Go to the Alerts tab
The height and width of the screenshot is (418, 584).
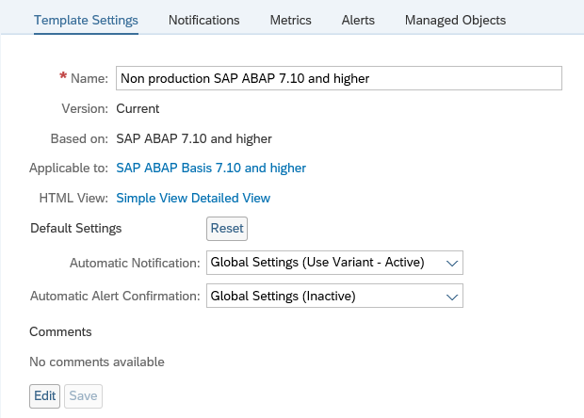[x=358, y=20]
